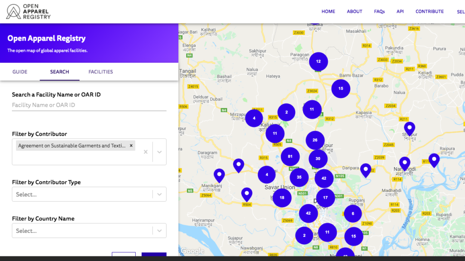The width and height of the screenshot is (465, 261).
Task: Open the cluster marker labeled 12
Action: coord(318,61)
